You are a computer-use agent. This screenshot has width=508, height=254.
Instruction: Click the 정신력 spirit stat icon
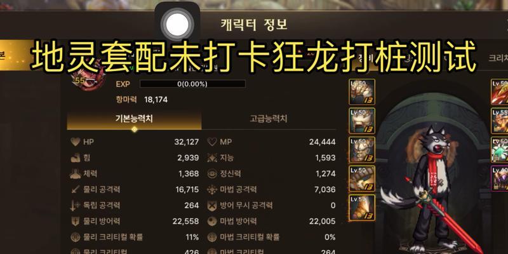[x=212, y=173]
